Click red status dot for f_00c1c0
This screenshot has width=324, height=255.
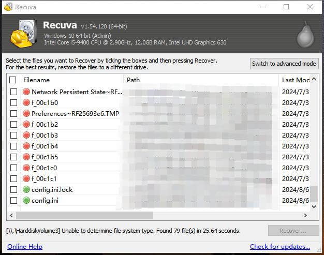coord(26,168)
